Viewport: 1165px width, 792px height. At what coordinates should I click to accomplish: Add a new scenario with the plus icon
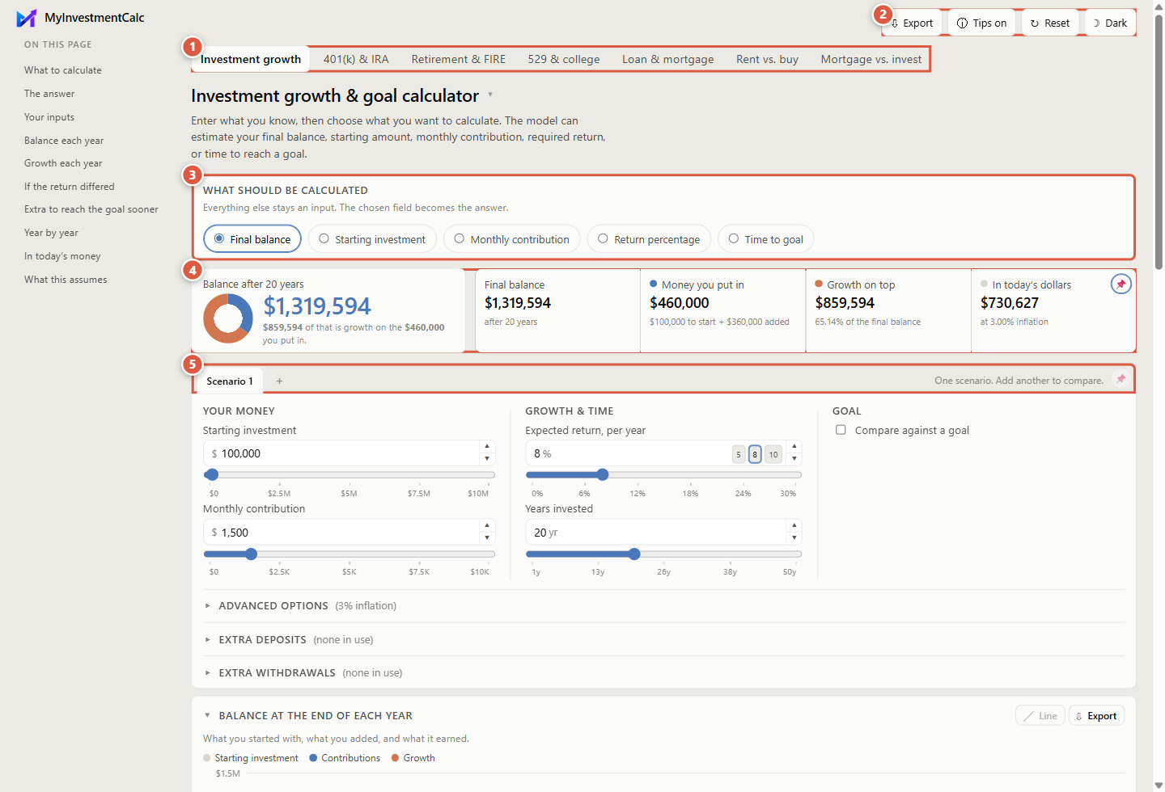coord(279,381)
